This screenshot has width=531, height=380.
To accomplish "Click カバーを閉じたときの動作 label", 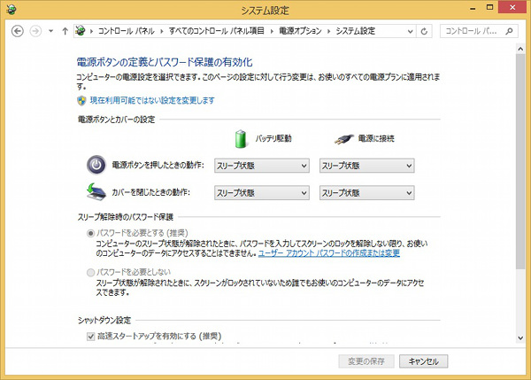I will pyautogui.click(x=151, y=192).
